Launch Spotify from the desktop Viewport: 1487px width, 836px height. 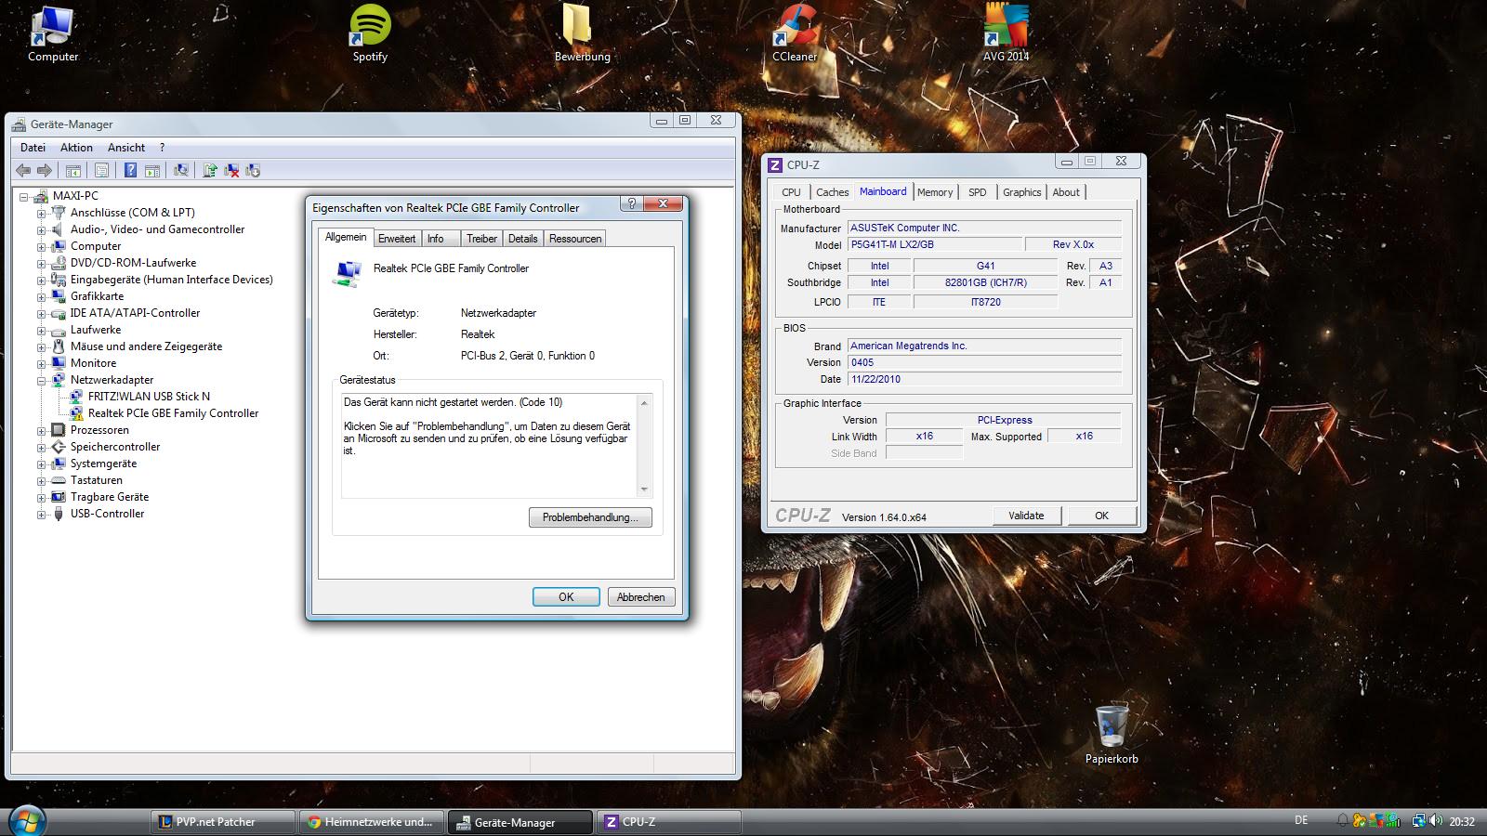click(x=370, y=34)
